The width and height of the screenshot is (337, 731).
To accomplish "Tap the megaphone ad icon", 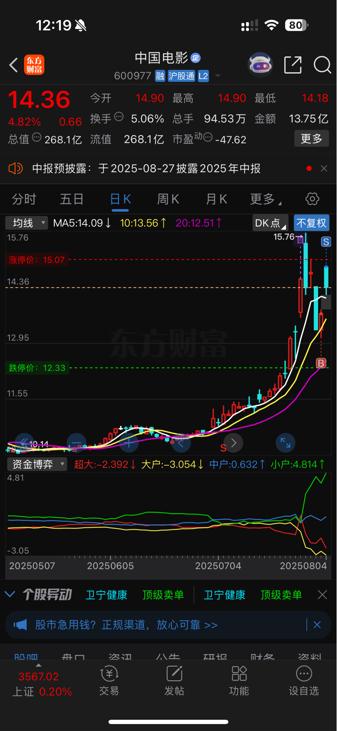I will pyautogui.click(x=20, y=625).
